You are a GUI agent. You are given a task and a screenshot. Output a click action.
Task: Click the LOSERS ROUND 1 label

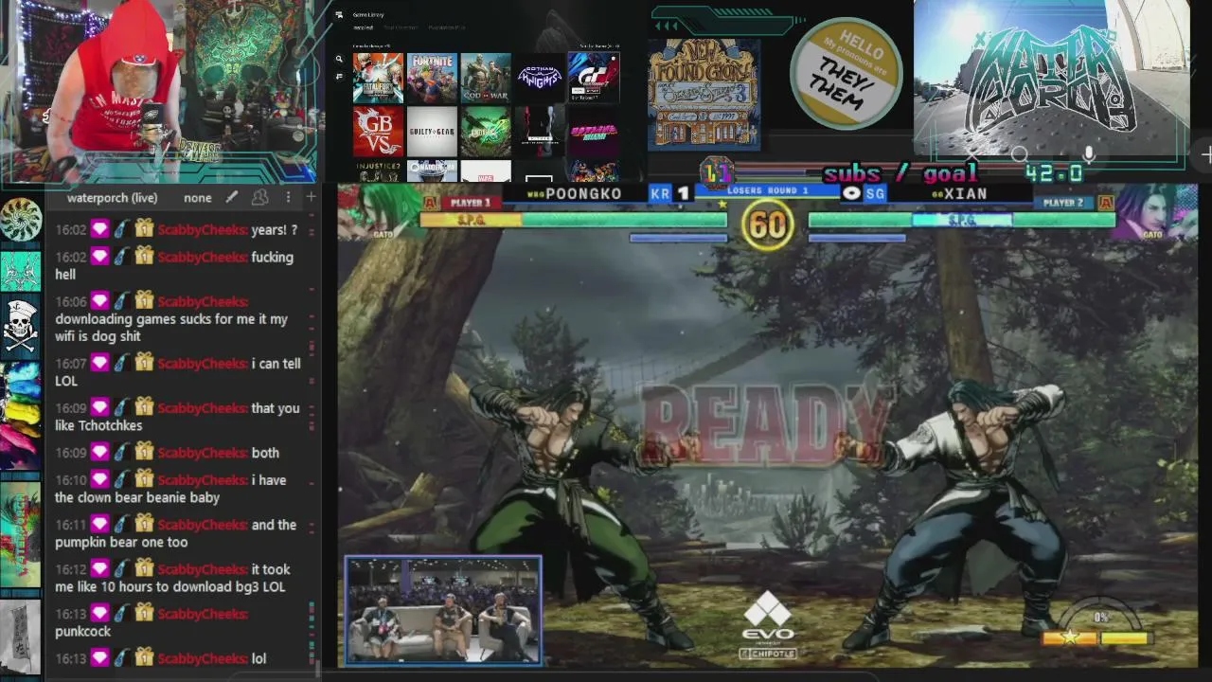click(x=768, y=189)
